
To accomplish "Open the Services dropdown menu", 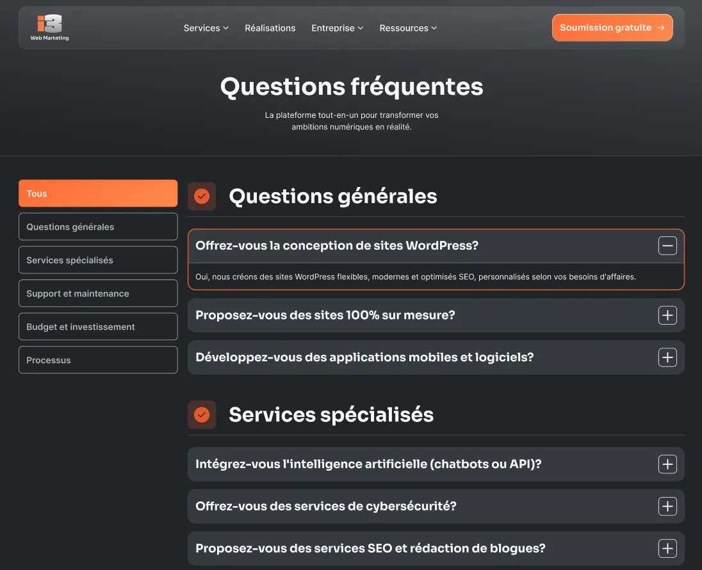I will pyautogui.click(x=206, y=28).
